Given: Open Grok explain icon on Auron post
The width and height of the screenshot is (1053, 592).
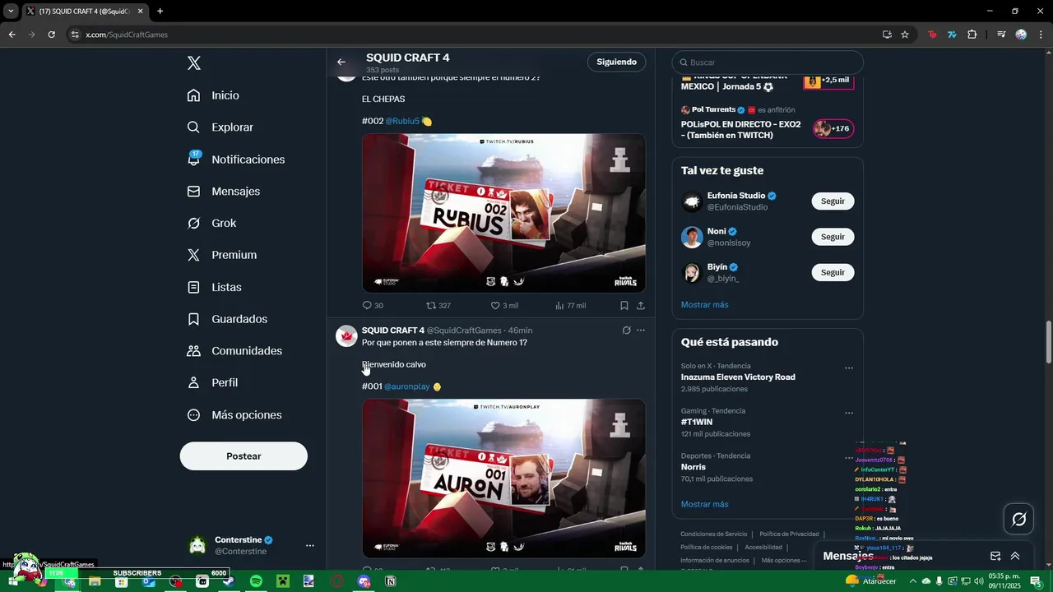Looking at the screenshot, I should pos(626,331).
